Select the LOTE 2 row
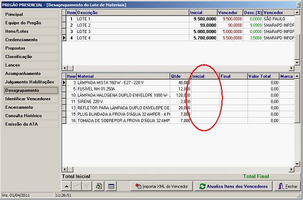 pos(178,25)
